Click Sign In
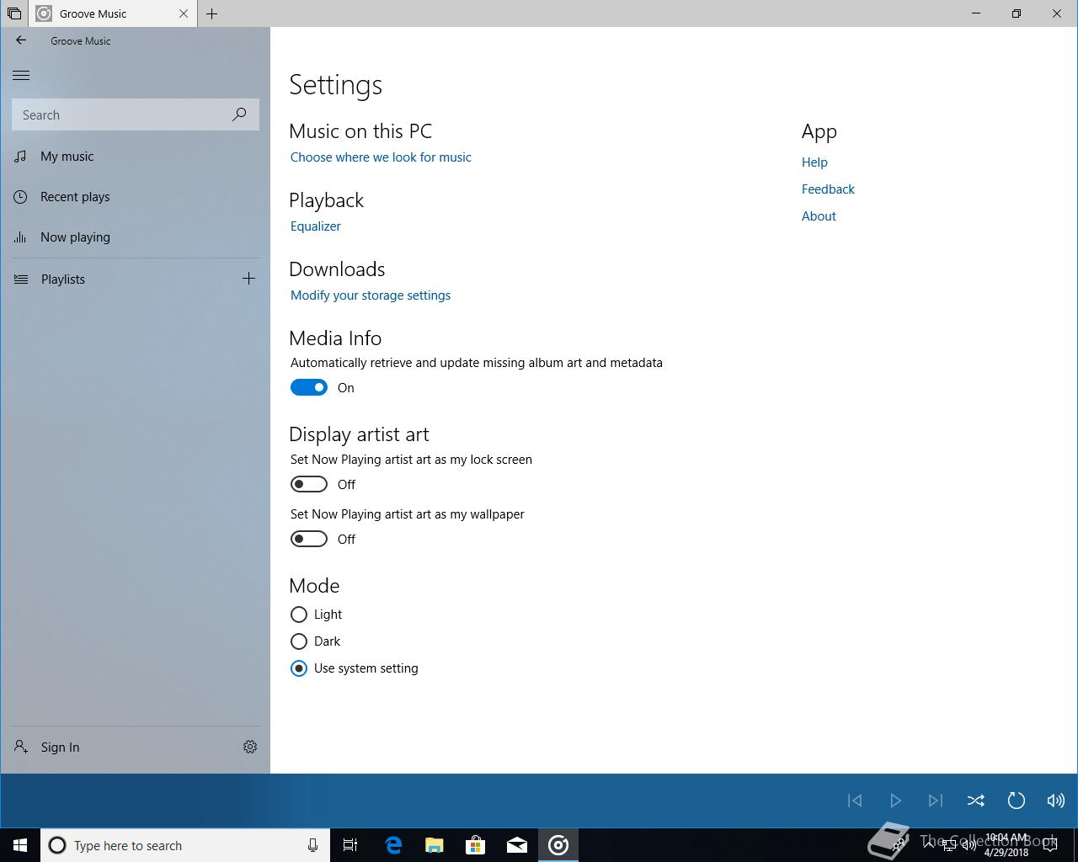Image resolution: width=1078 pixels, height=862 pixels. [x=47, y=747]
